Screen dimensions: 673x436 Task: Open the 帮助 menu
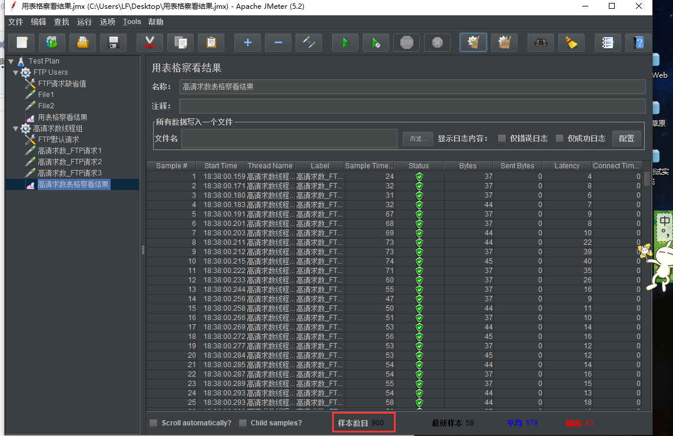(x=155, y=22)
